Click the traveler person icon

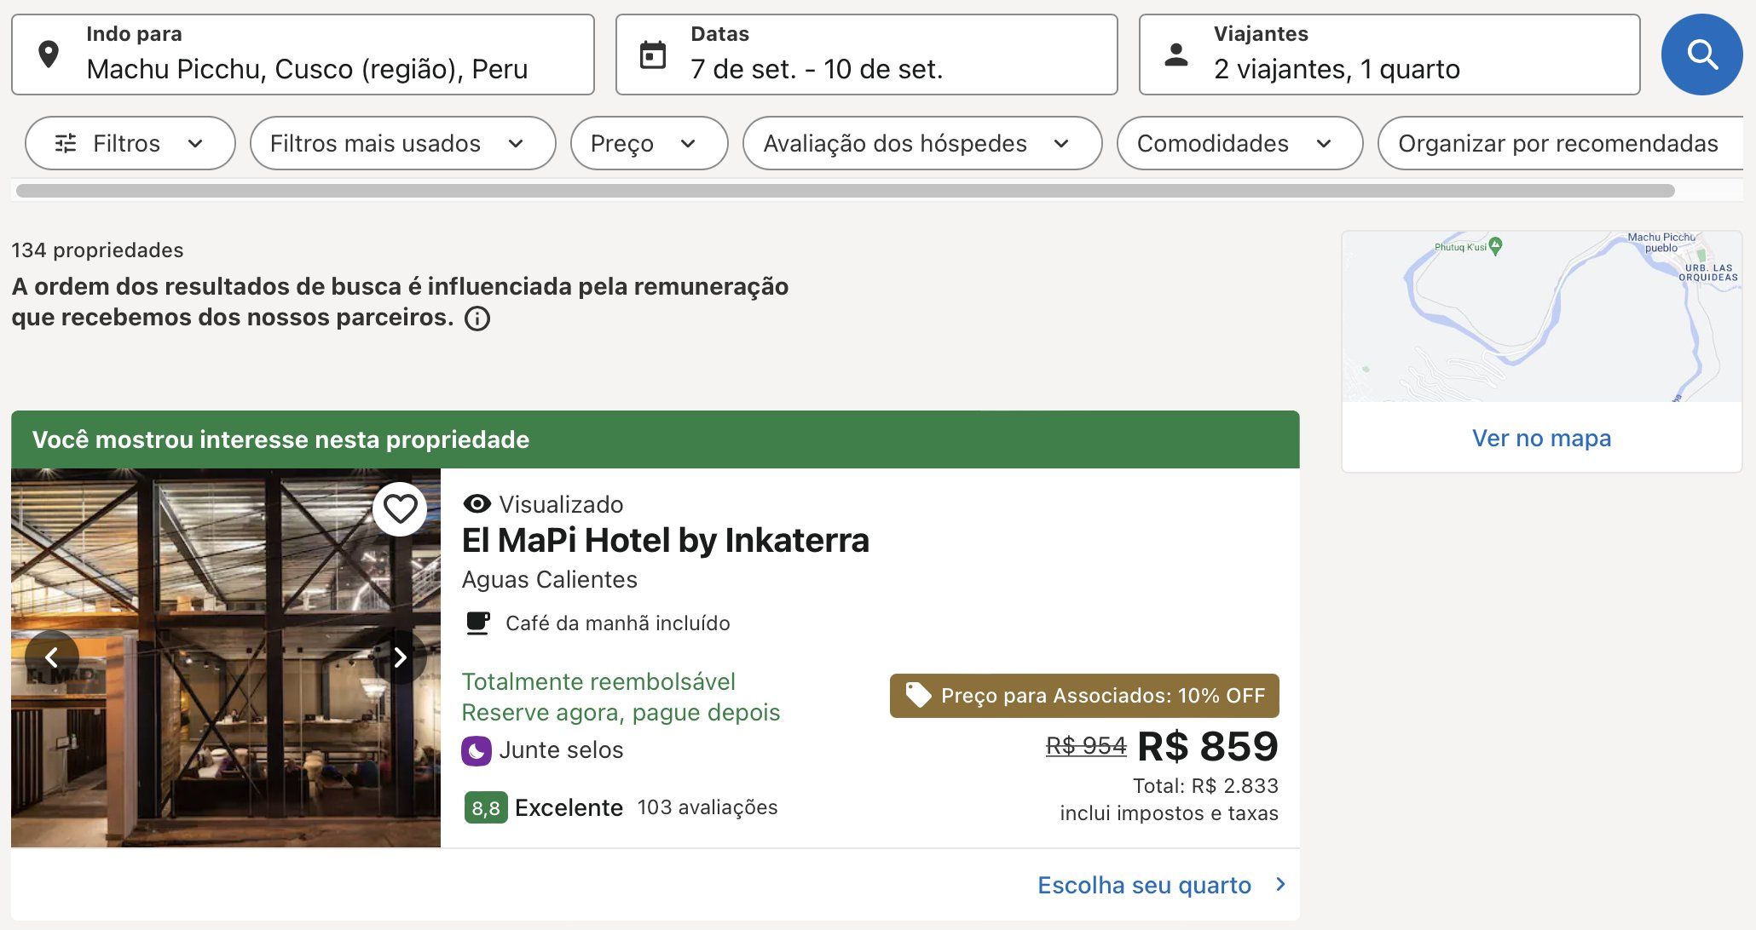click(1176, 55)
